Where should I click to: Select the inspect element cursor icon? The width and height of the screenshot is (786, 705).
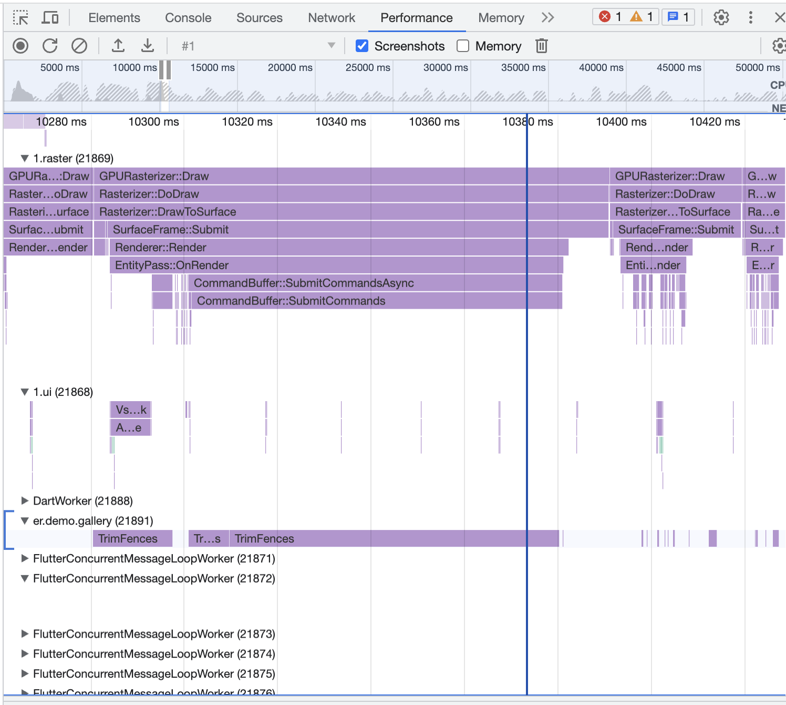[20, 17]
